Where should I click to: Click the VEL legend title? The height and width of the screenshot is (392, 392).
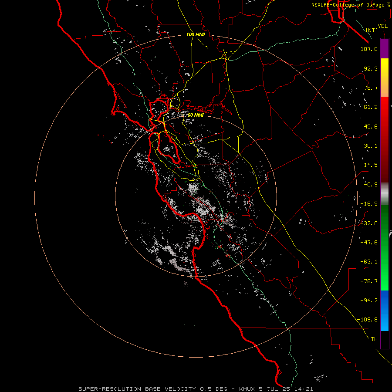click(x=382, y=26)
